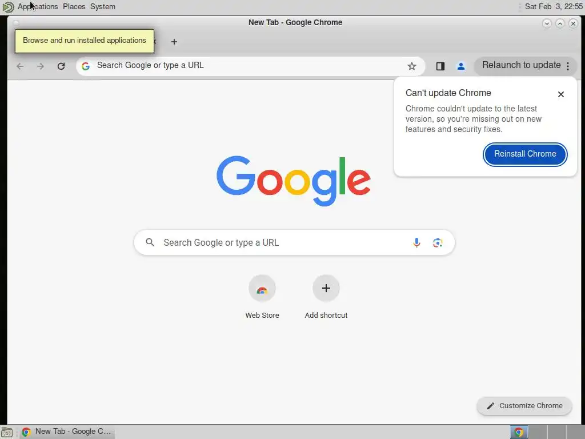Click Relaunch to update
Image resolution: width=585 pixels, height=439 pixels.
[x=521, y=65]
